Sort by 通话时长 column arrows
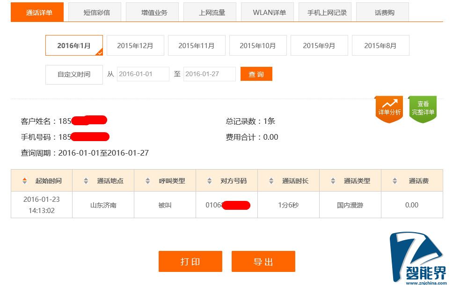Screen dimensions: 453x285 coord(271,181)
